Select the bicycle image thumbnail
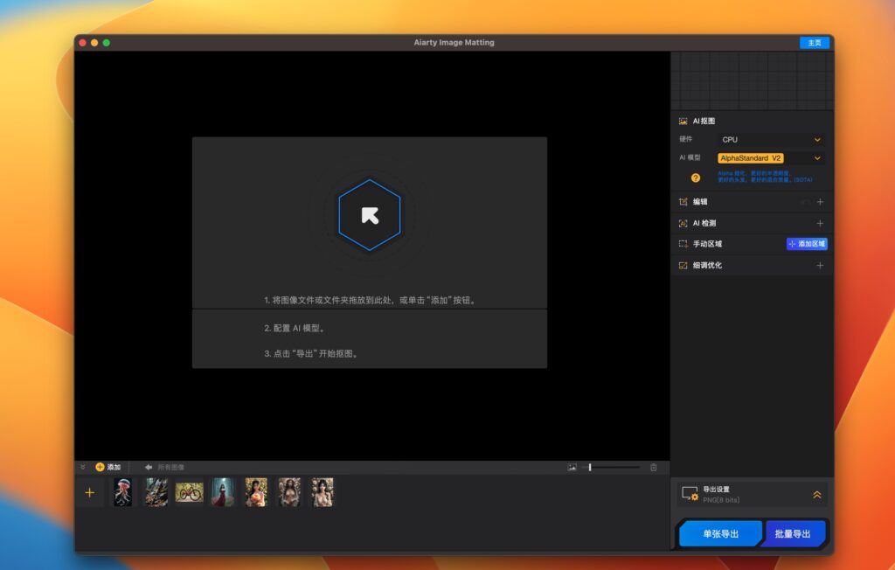Viewport: 895px width, 570px height. coord(190,492)
